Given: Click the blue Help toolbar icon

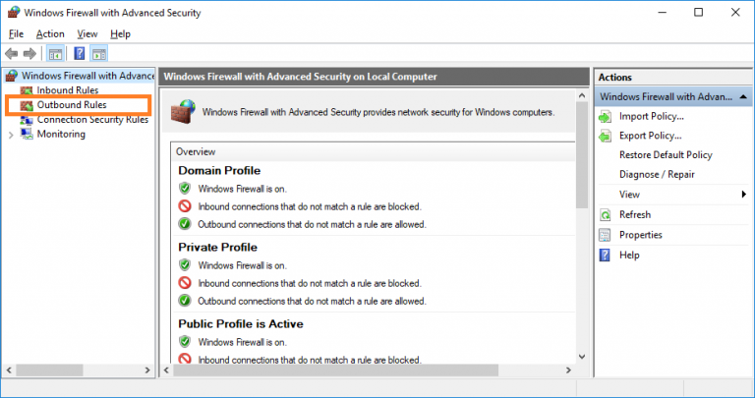Looking at the screenshot, I should 80,53.
